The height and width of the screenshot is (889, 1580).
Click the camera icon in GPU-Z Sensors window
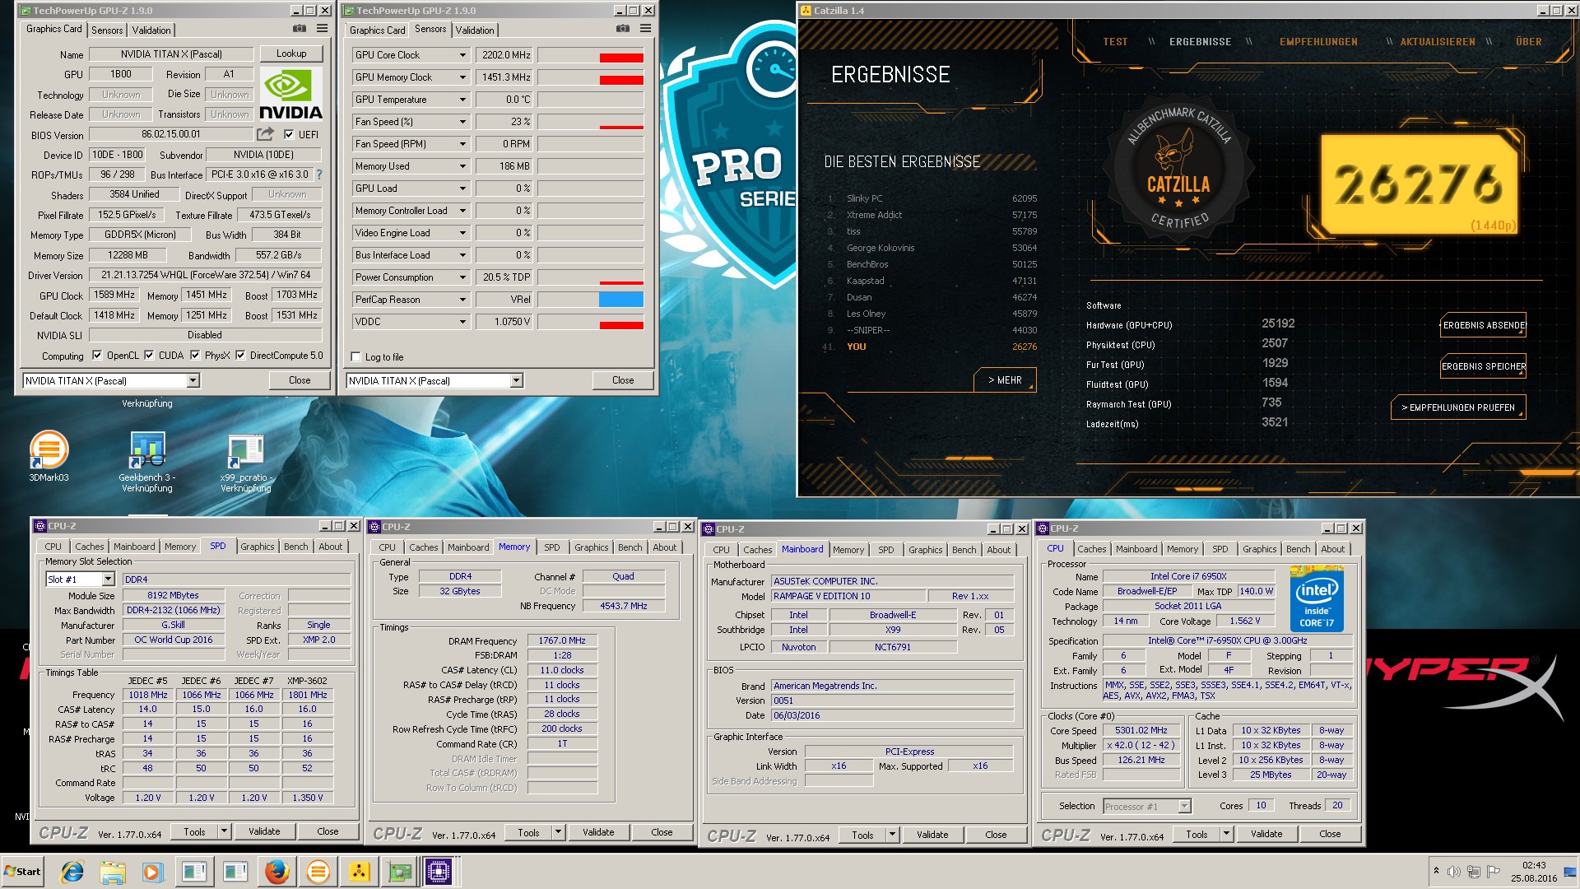point(623,29)
